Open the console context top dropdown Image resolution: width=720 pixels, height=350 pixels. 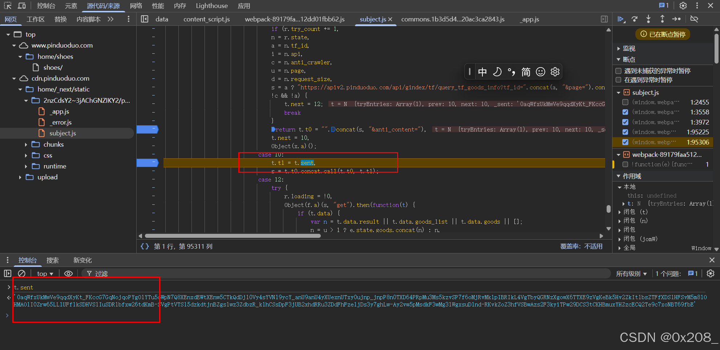pos(45,273)
